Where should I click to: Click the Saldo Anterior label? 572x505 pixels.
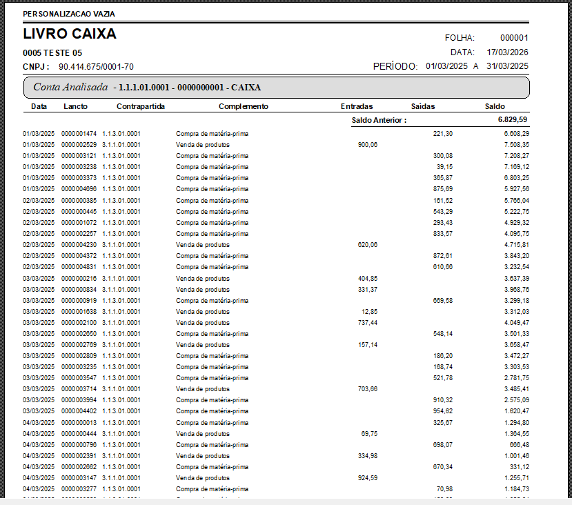coord(379,120)
